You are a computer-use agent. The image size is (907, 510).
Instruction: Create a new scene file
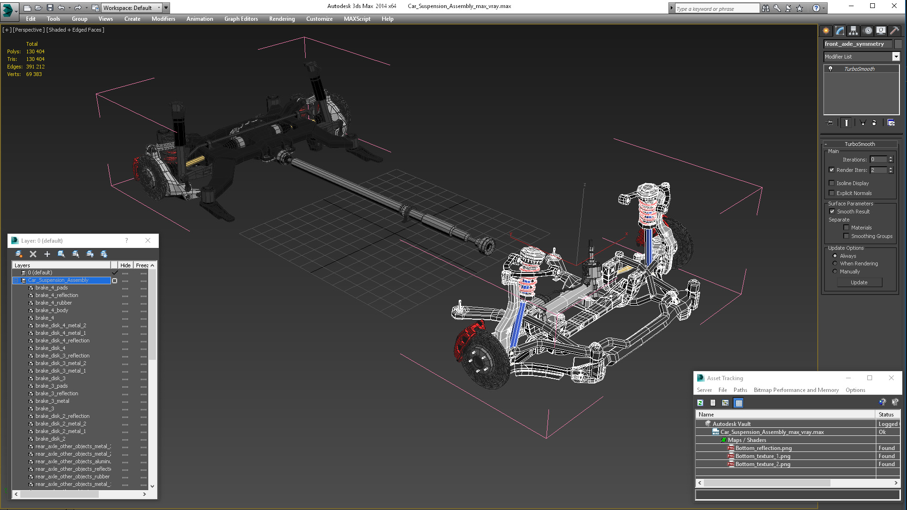(27, 8)
